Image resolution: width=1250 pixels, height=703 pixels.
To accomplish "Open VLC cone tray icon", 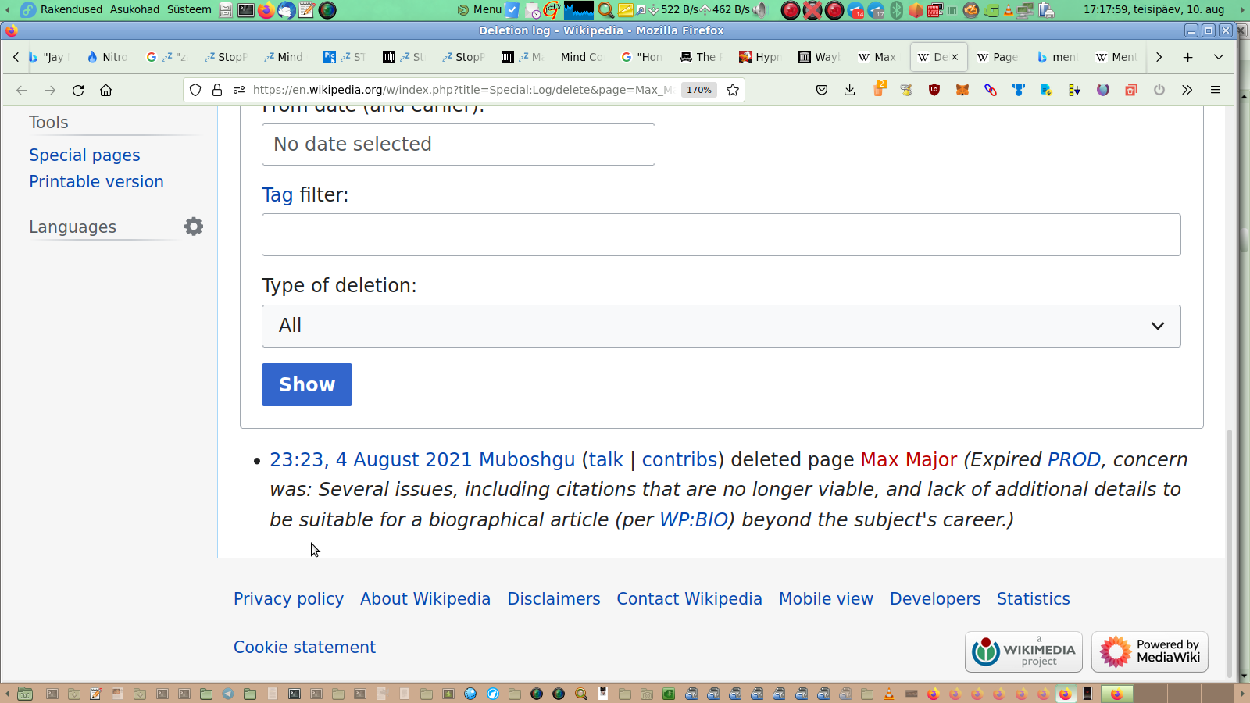I will coord(1009,10).
